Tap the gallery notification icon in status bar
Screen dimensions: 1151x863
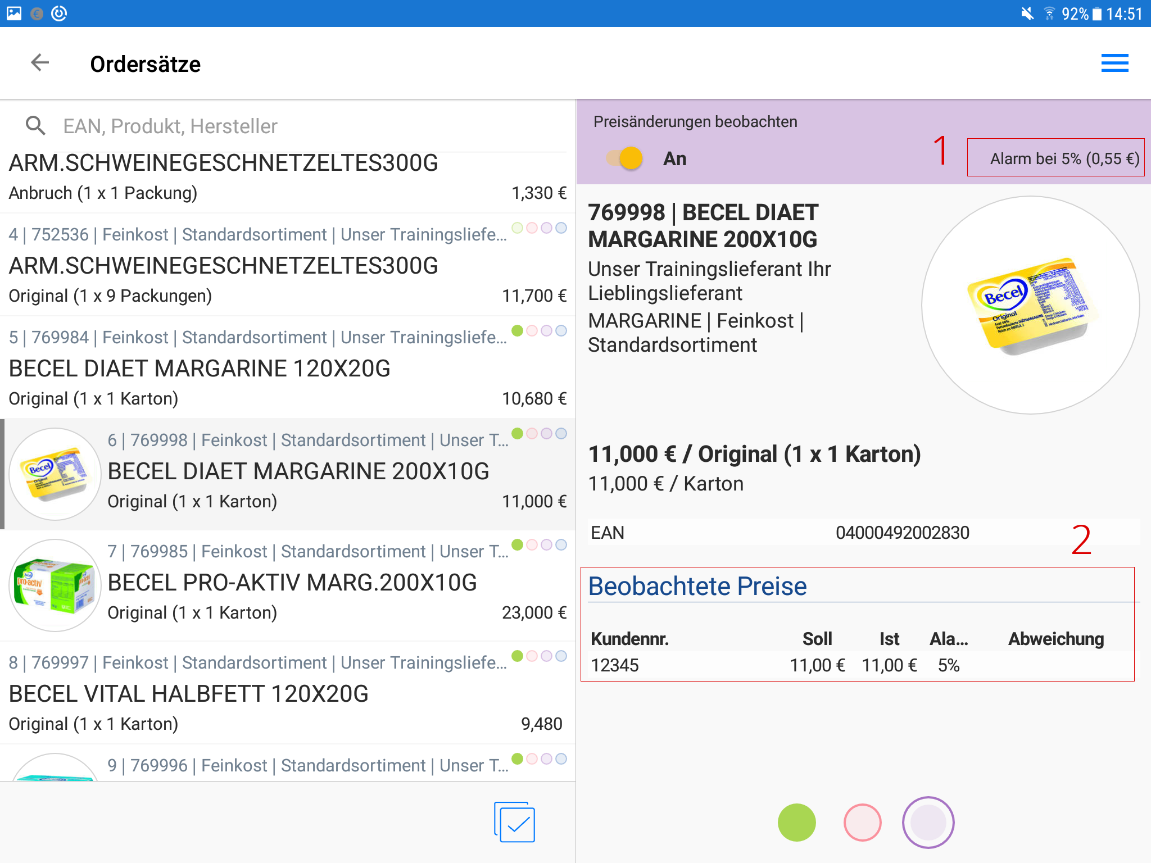[14, 13]
